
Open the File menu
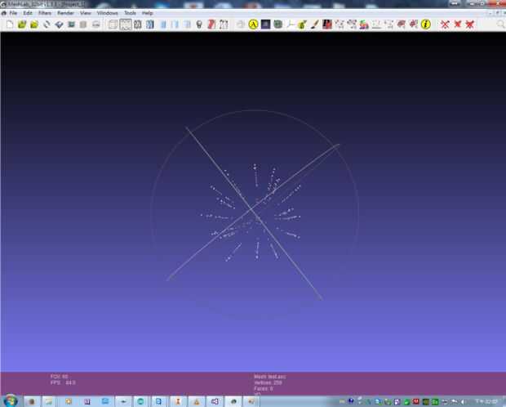point(13,13)
